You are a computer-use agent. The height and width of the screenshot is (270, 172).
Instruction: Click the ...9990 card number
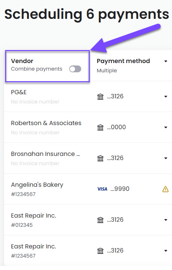[120, 189]
